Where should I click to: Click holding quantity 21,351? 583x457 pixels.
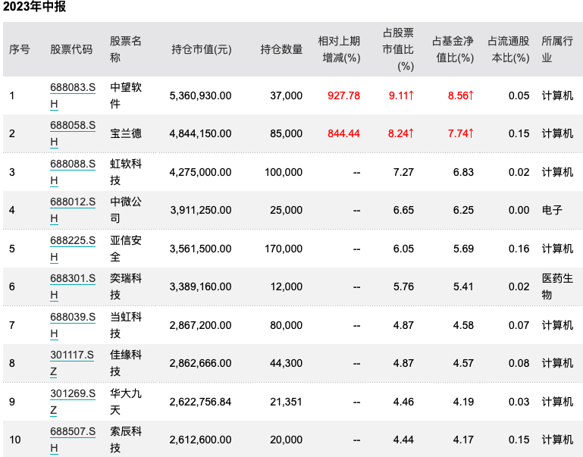(x=286, y=402)
